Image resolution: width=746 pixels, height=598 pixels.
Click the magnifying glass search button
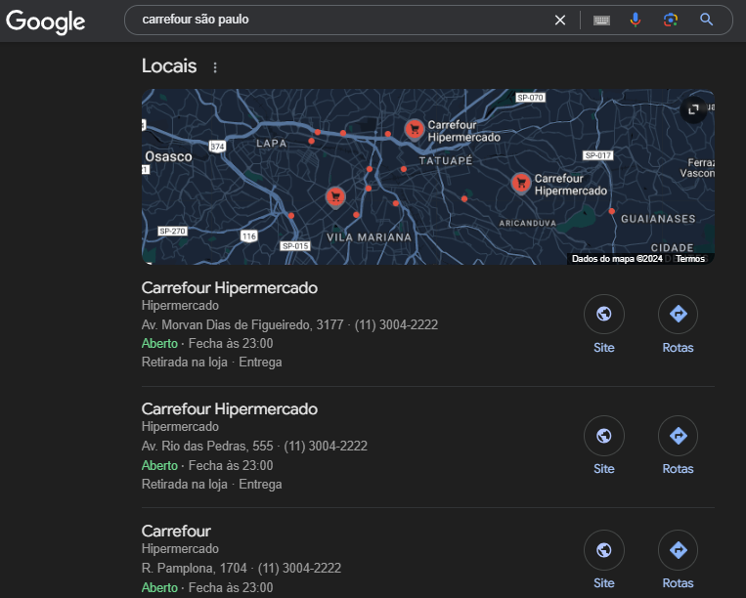[707, 20]
